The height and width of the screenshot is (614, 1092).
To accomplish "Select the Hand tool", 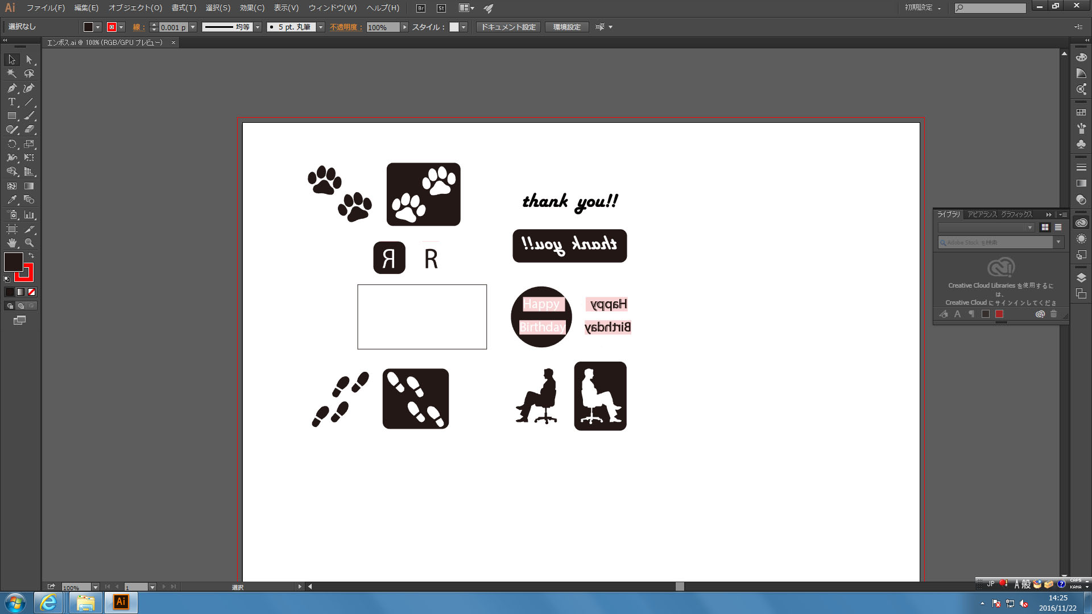I will click(11, 243).
